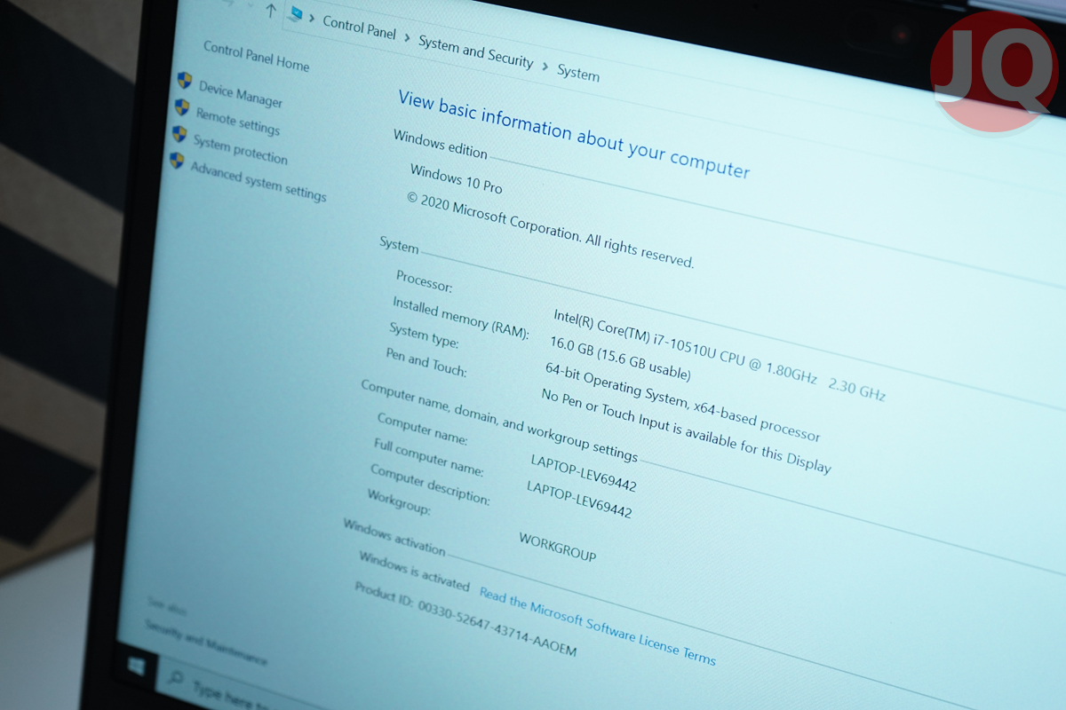Click the "Windows edition" section heading
Screen dimensions: 1066x710
[x=441, y=145]
